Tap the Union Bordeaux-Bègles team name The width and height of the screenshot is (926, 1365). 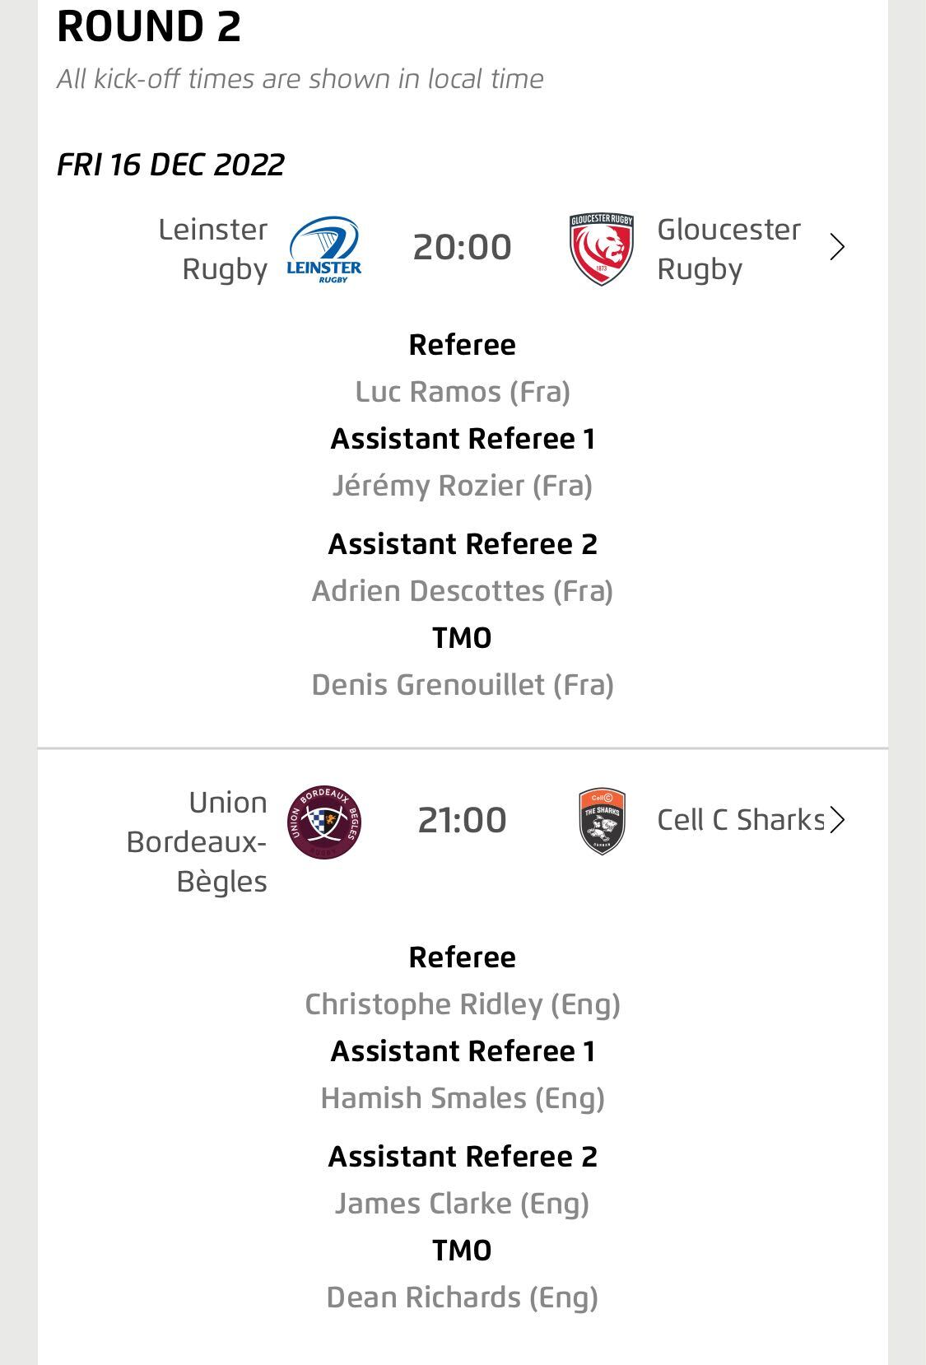(x=198, y=841)
